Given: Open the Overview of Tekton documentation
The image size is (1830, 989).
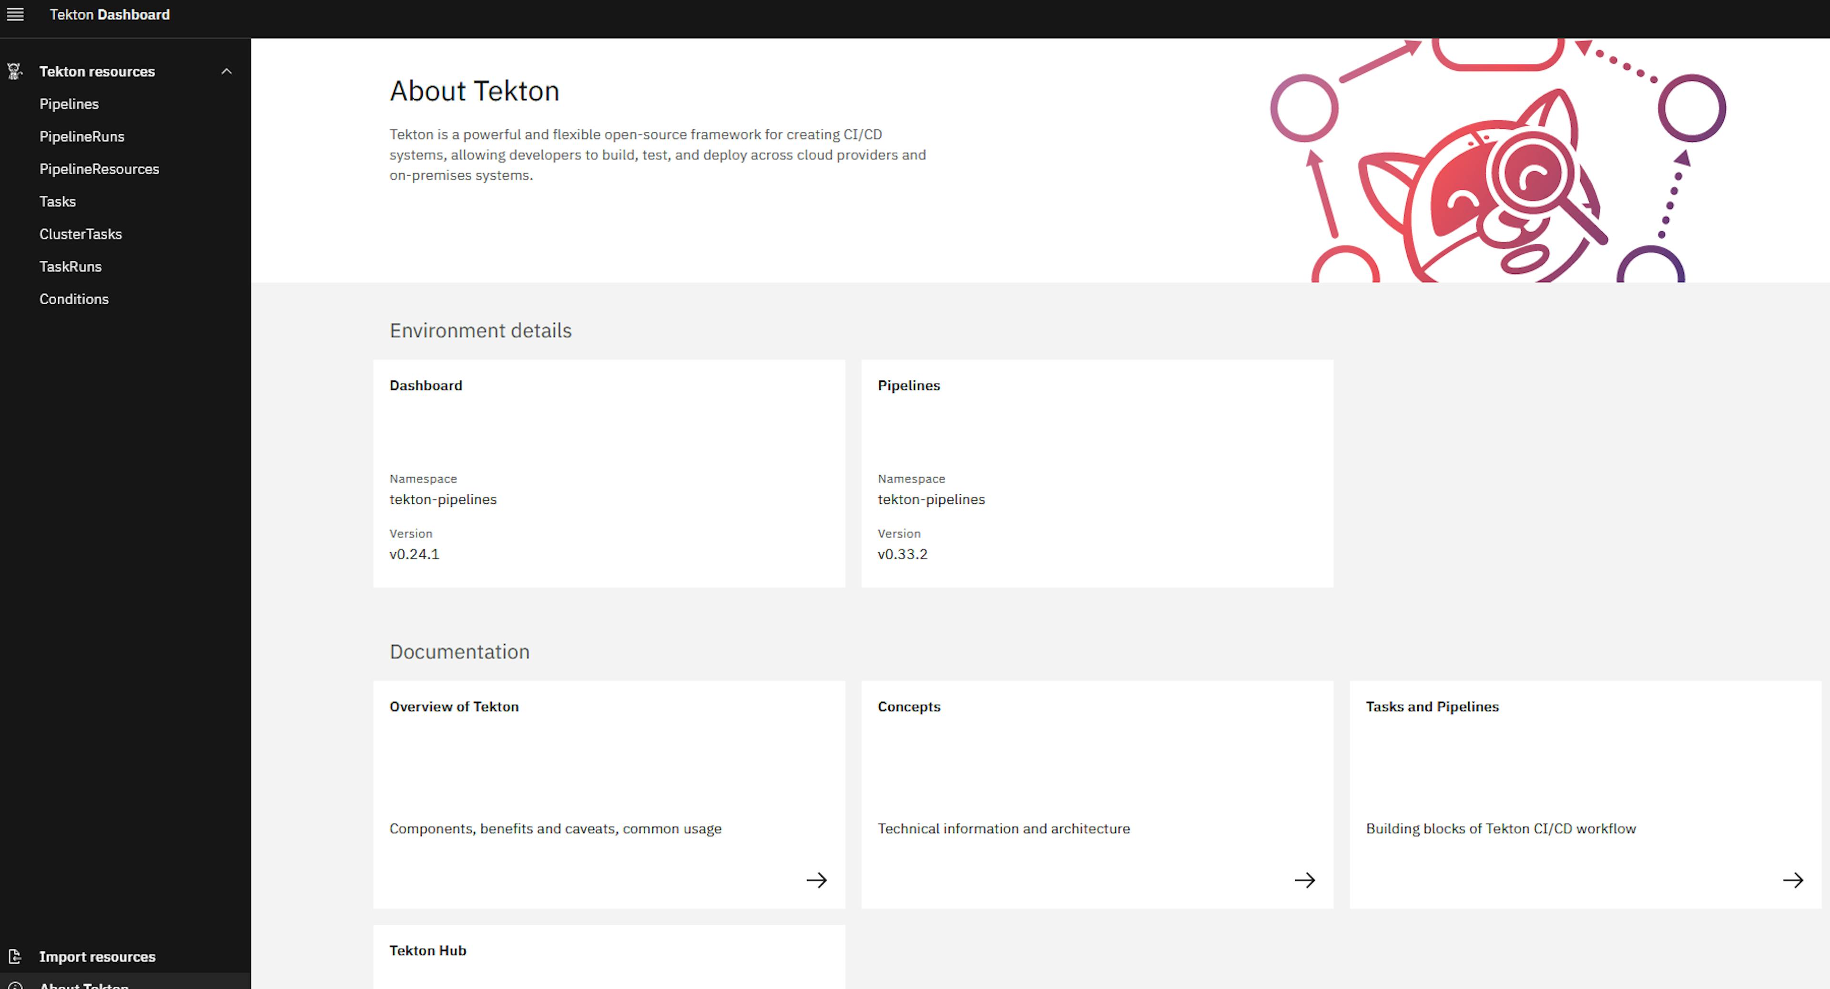Looking at the screenshot, I should pos(816,879).
